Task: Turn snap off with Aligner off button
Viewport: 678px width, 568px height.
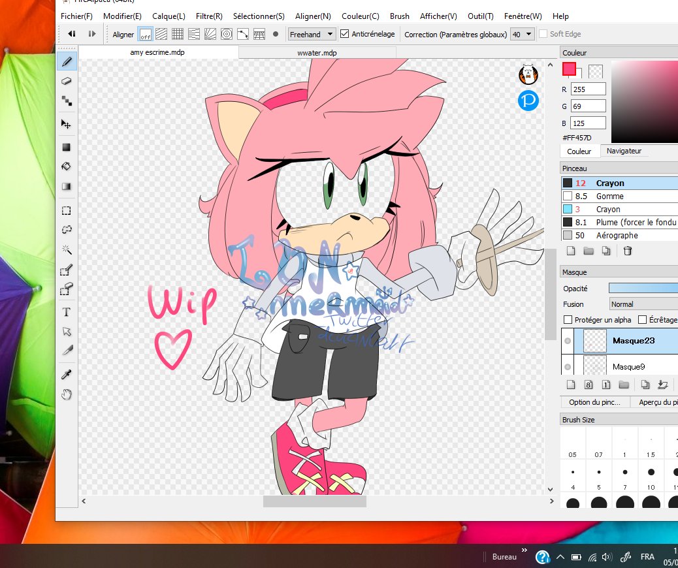Action: (x=145, y=34)
